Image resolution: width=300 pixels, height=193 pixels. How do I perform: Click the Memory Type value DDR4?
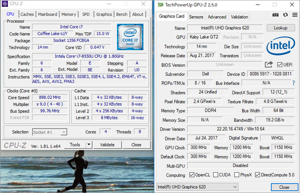[x=210, y=110]
